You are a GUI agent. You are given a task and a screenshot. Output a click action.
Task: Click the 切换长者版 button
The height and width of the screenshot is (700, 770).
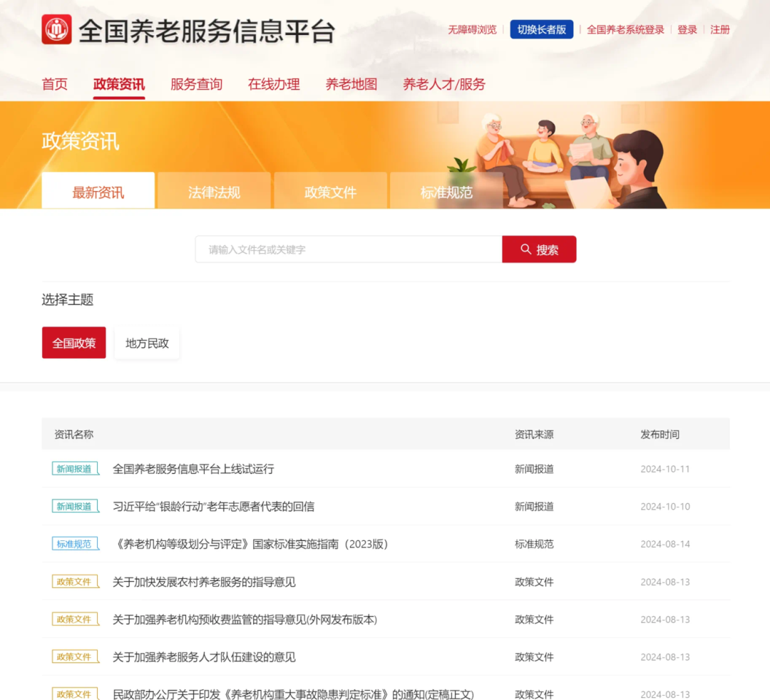click(541, 29)
